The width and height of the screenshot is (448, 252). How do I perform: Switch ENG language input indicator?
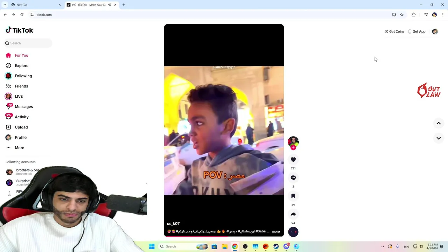point(406,246)
